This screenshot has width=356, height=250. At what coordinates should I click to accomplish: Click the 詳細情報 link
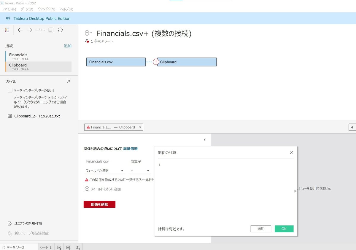click(131, 149)
